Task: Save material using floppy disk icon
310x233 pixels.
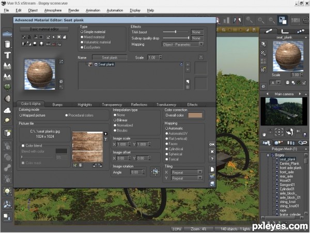Action: point(212,184)
